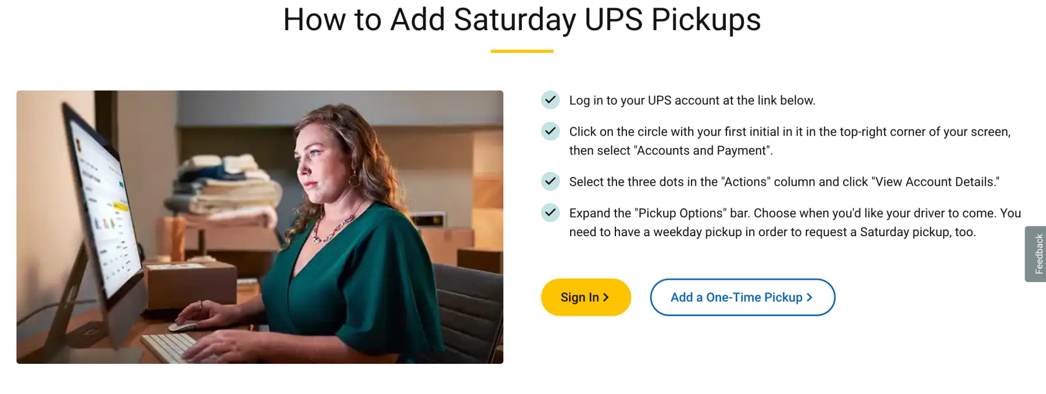Screen dimensions: 1046x394
Task: Click the chevron in the One-Time Pickup button
Action: click(x=809, y=297)
